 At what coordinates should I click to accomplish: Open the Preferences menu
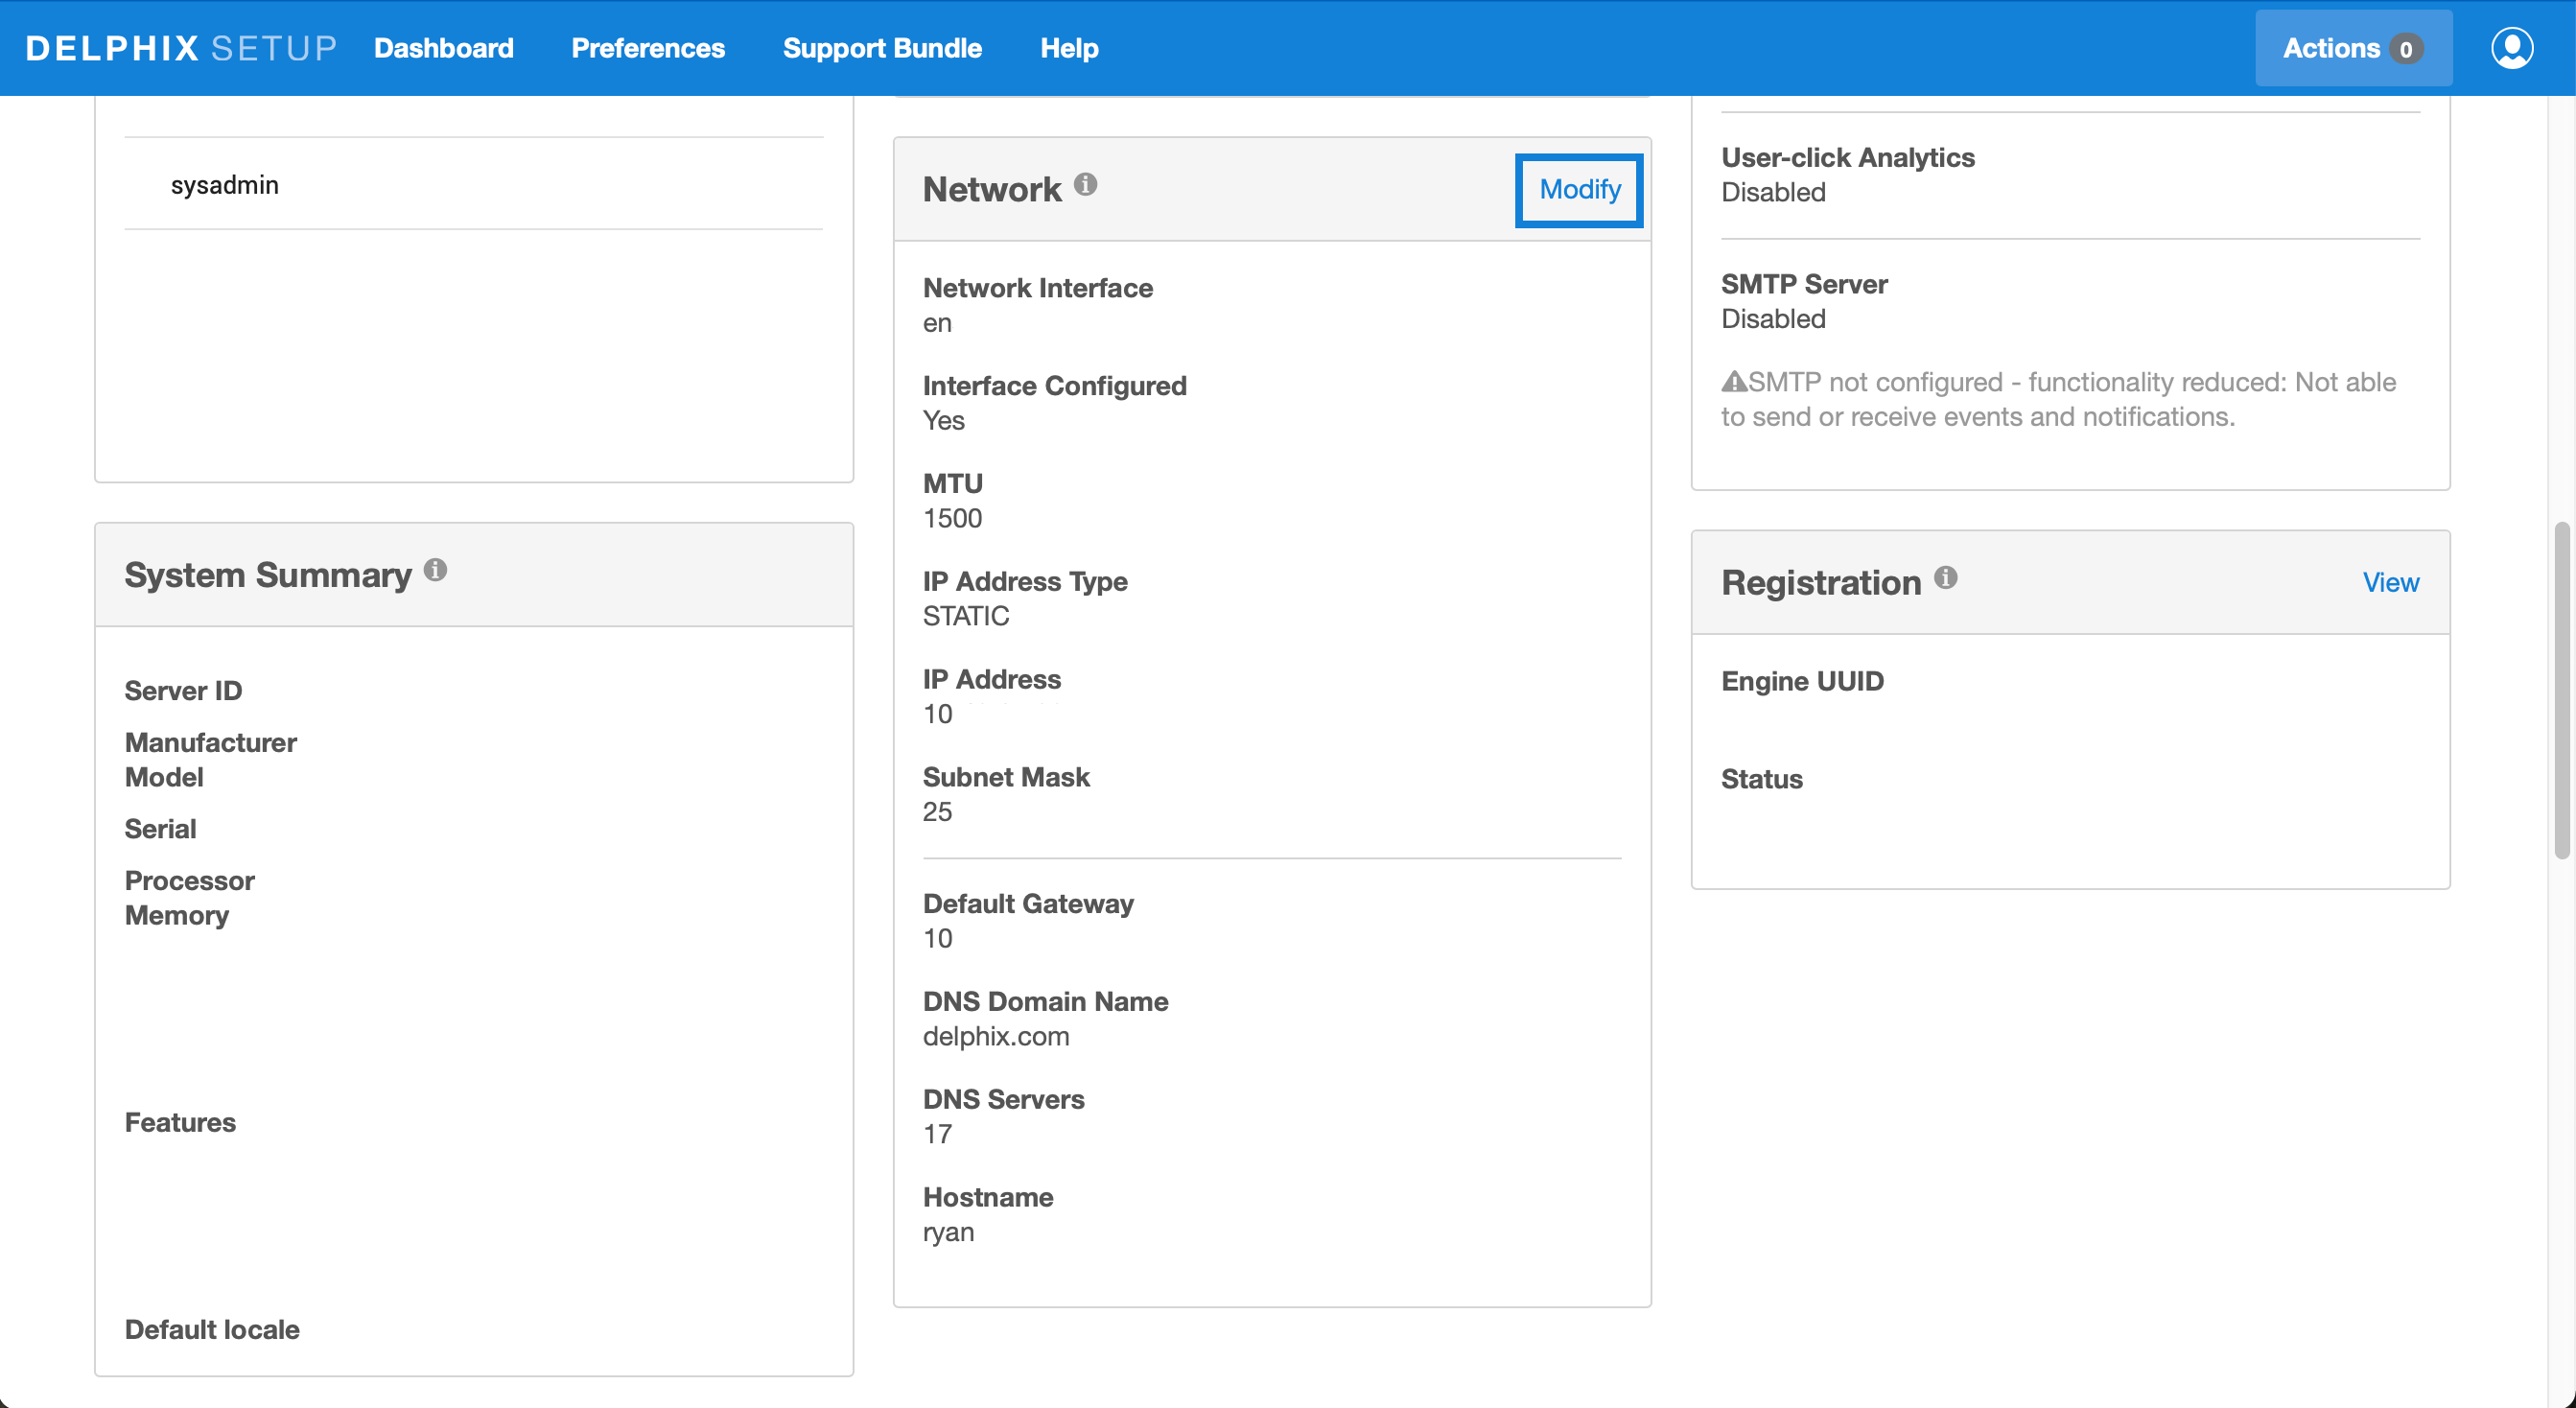(648, 48)
